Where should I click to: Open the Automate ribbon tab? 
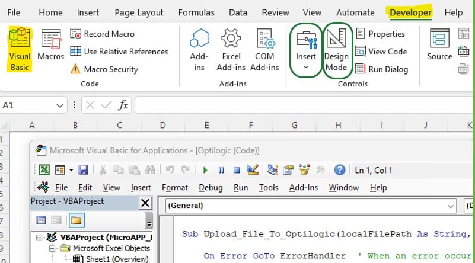pyautogui.click(x=355, y=12)
